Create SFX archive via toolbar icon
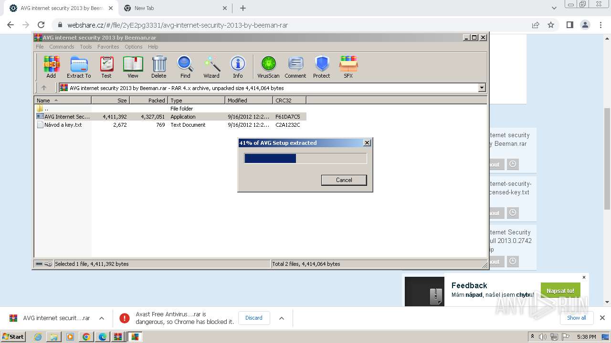 [x=348, y=67]
